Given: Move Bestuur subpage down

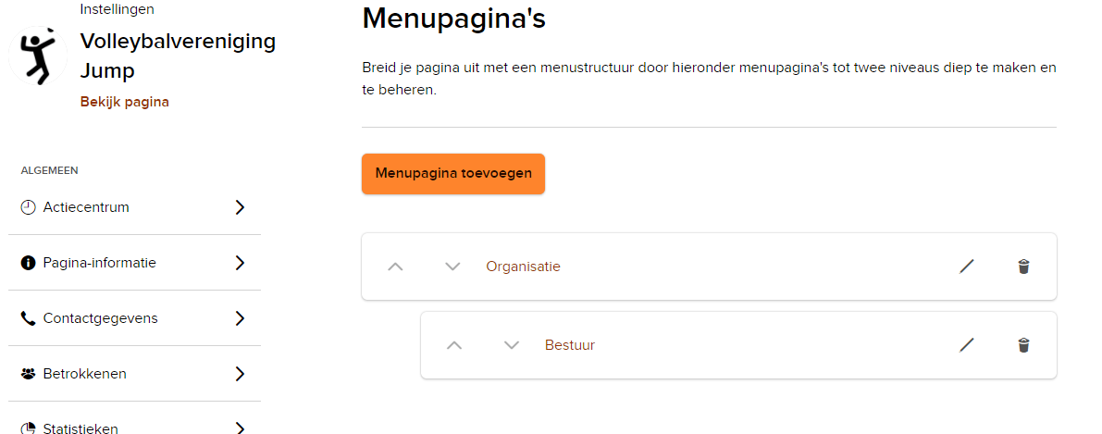Looking at the screenshot, I should [x=512, y=345].
